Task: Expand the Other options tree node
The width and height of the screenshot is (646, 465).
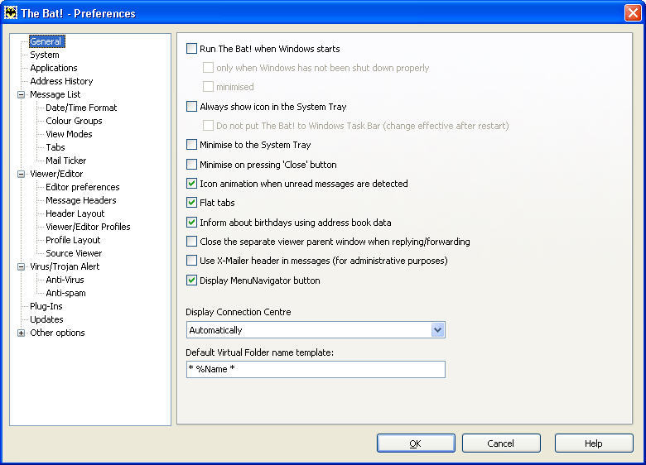Action: click(x=21, y=333)
